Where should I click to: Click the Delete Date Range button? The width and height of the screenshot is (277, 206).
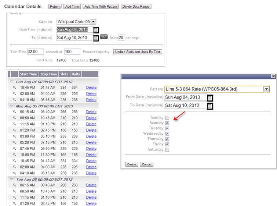point(136,6)
